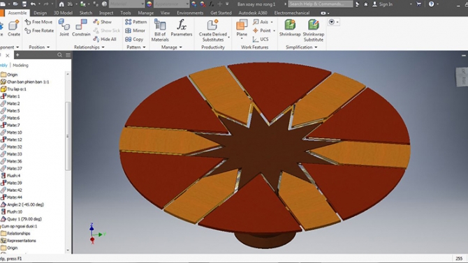Switch to the Inspect ribbon tab
The image size is (468, 263).
(106, 13)
